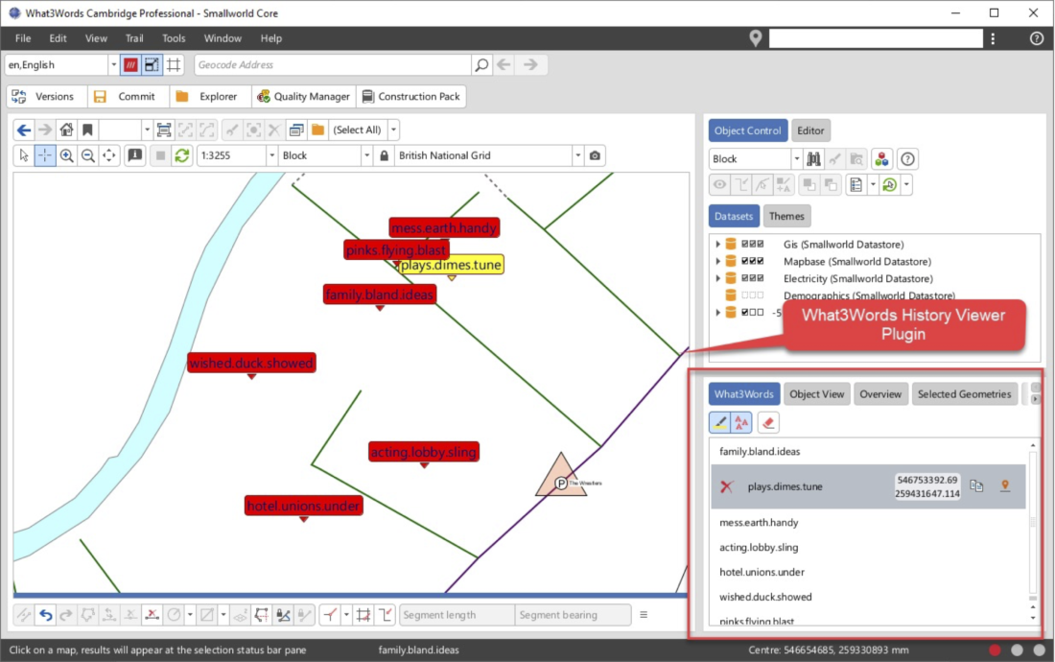Image resolution: width=1055 pixels, height=662 pixels.
Task: Open the three-dot menu beside the search box
Action: [993, 38]
